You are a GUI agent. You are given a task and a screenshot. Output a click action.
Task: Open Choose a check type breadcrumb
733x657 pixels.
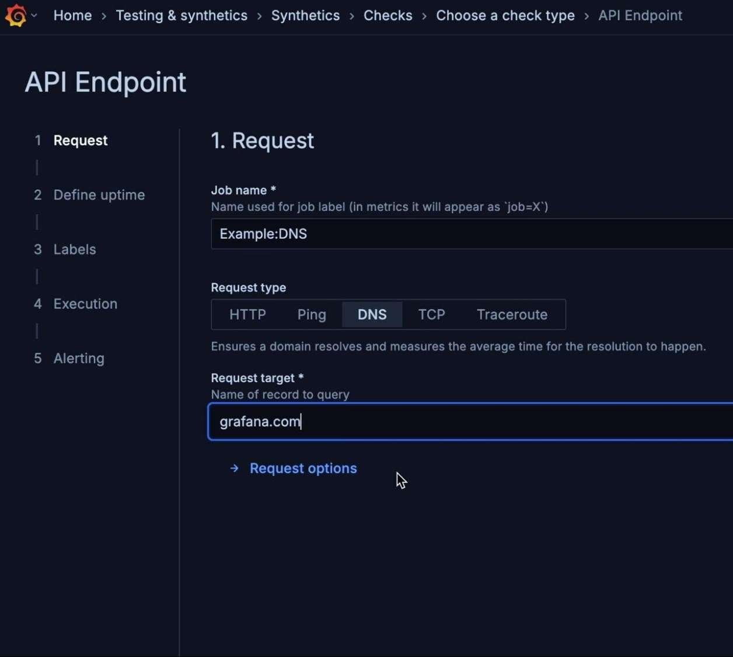tap(505, 16)
